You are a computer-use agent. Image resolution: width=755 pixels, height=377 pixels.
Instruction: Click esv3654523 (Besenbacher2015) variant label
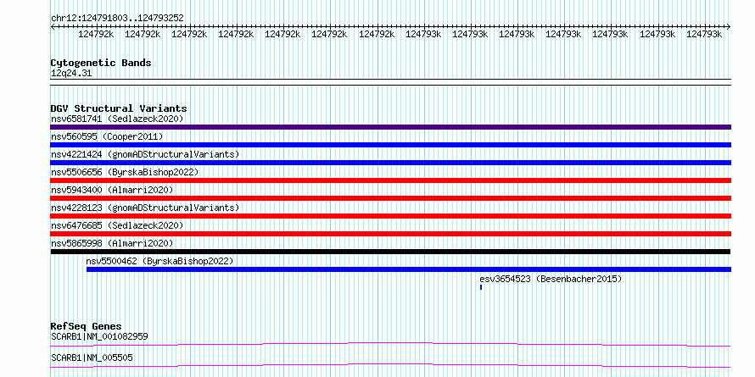551,279
